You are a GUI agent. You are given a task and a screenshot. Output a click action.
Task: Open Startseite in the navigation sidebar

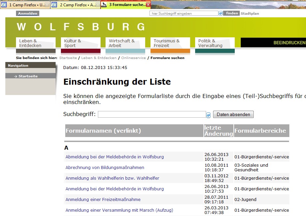click(x=28, y=76)
